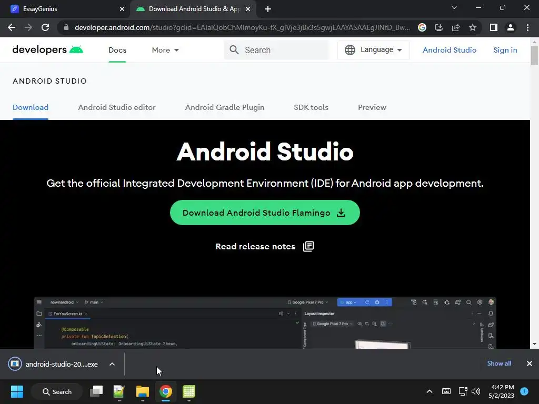Select the Download tab
The height and width of the screenshot is (404, 539).
(x=30, y=107)
